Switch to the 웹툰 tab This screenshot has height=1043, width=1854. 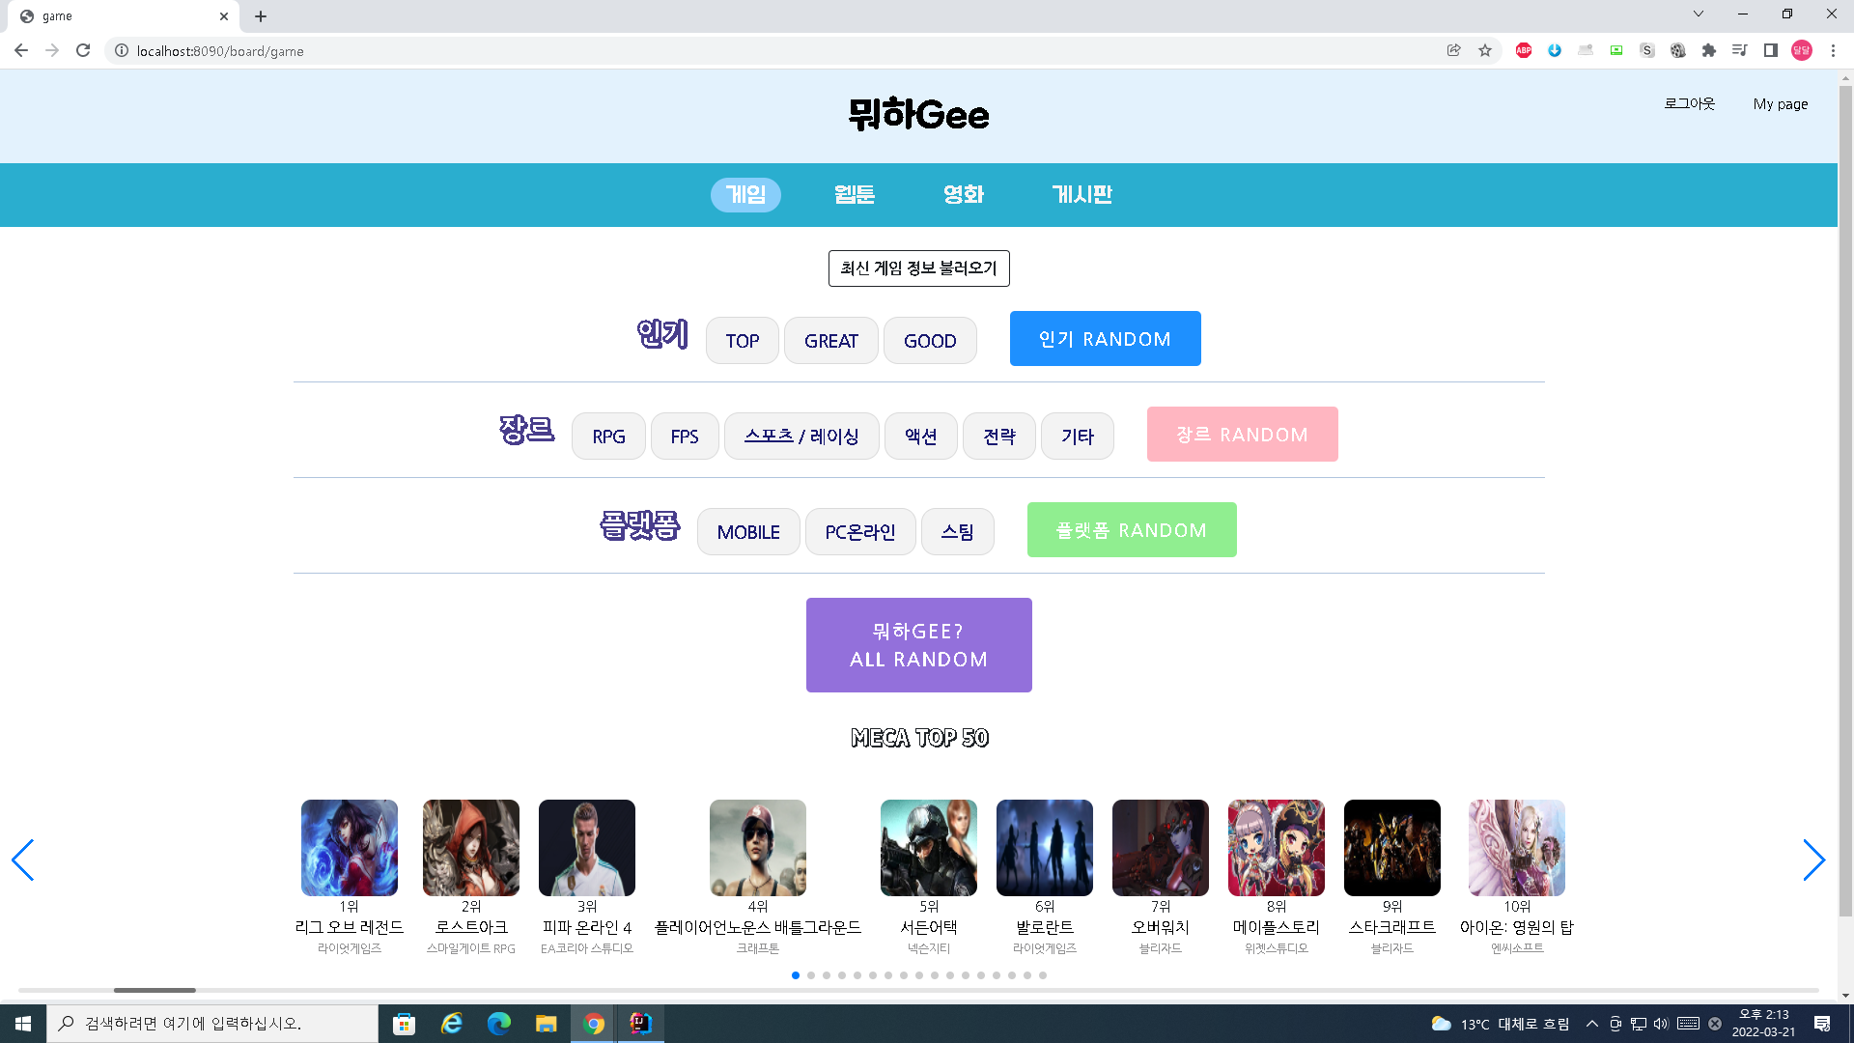click(855, 194)
